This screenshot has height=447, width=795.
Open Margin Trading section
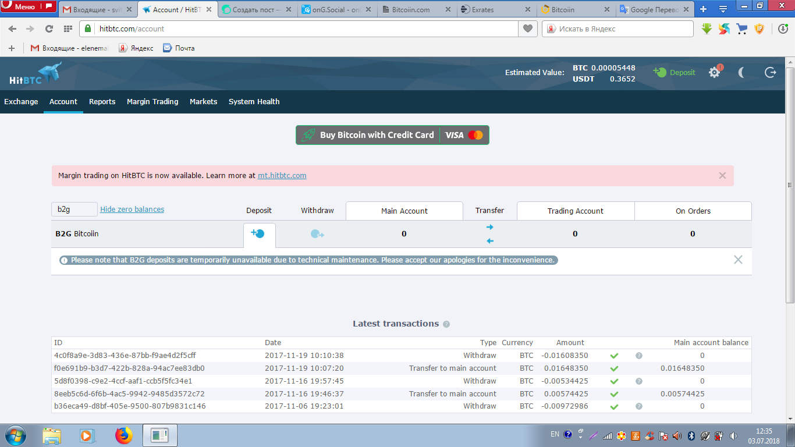[x=152, y=102]
